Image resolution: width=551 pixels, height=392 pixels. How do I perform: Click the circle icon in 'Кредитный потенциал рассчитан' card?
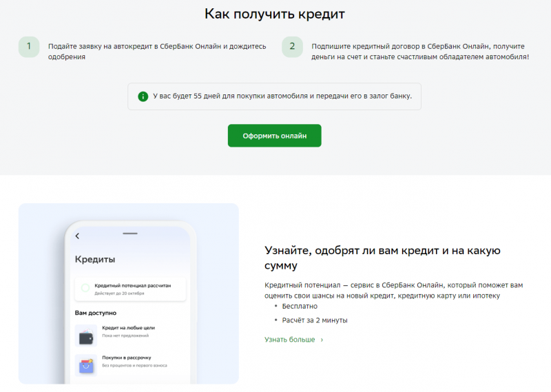click(x=85, y=288)
